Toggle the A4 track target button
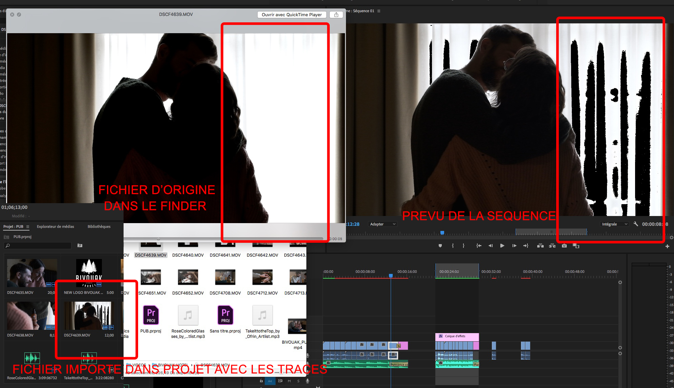The width and height of the screenshot is (674, 388). 270,381
